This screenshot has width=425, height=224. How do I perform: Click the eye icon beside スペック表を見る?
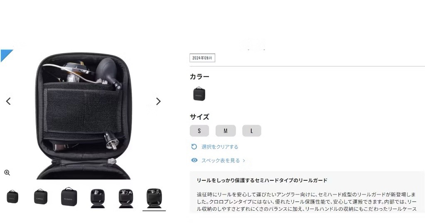pyautogui.click(x=194, y=160)
